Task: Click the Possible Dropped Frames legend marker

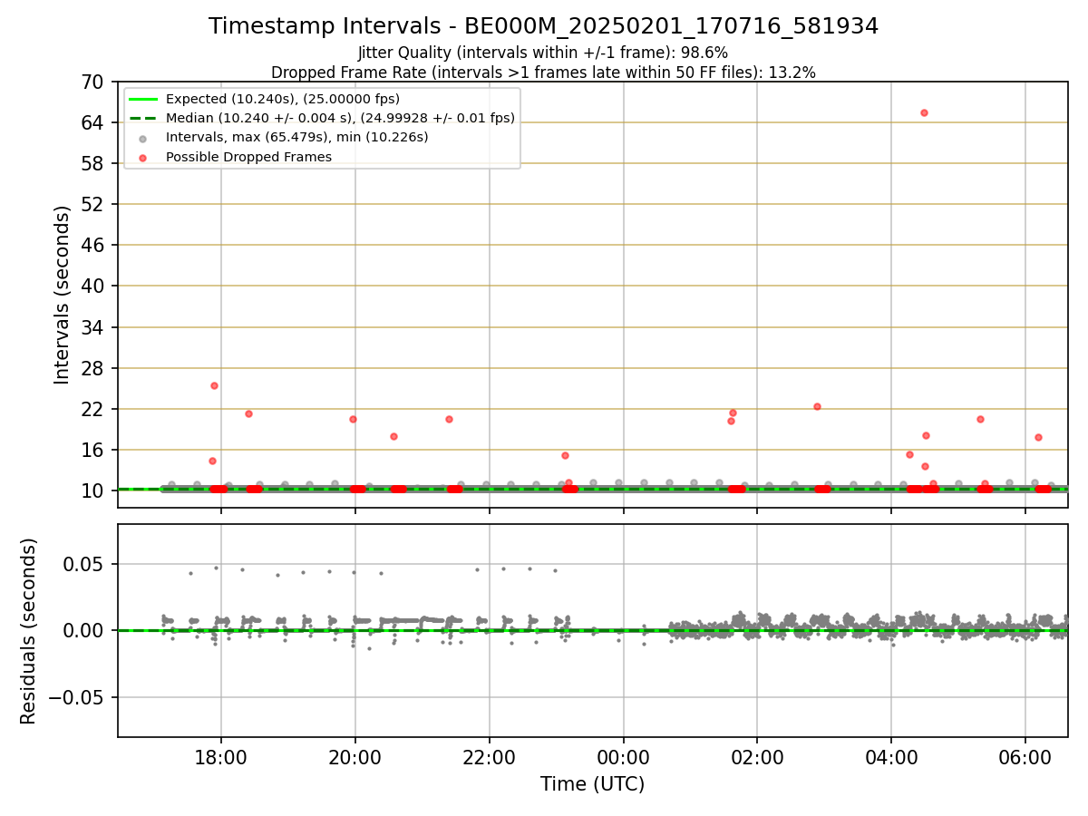Action: click(x=142, y=157)
